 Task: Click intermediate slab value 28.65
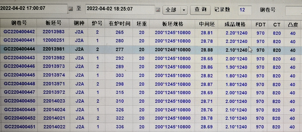click(207, 59)
